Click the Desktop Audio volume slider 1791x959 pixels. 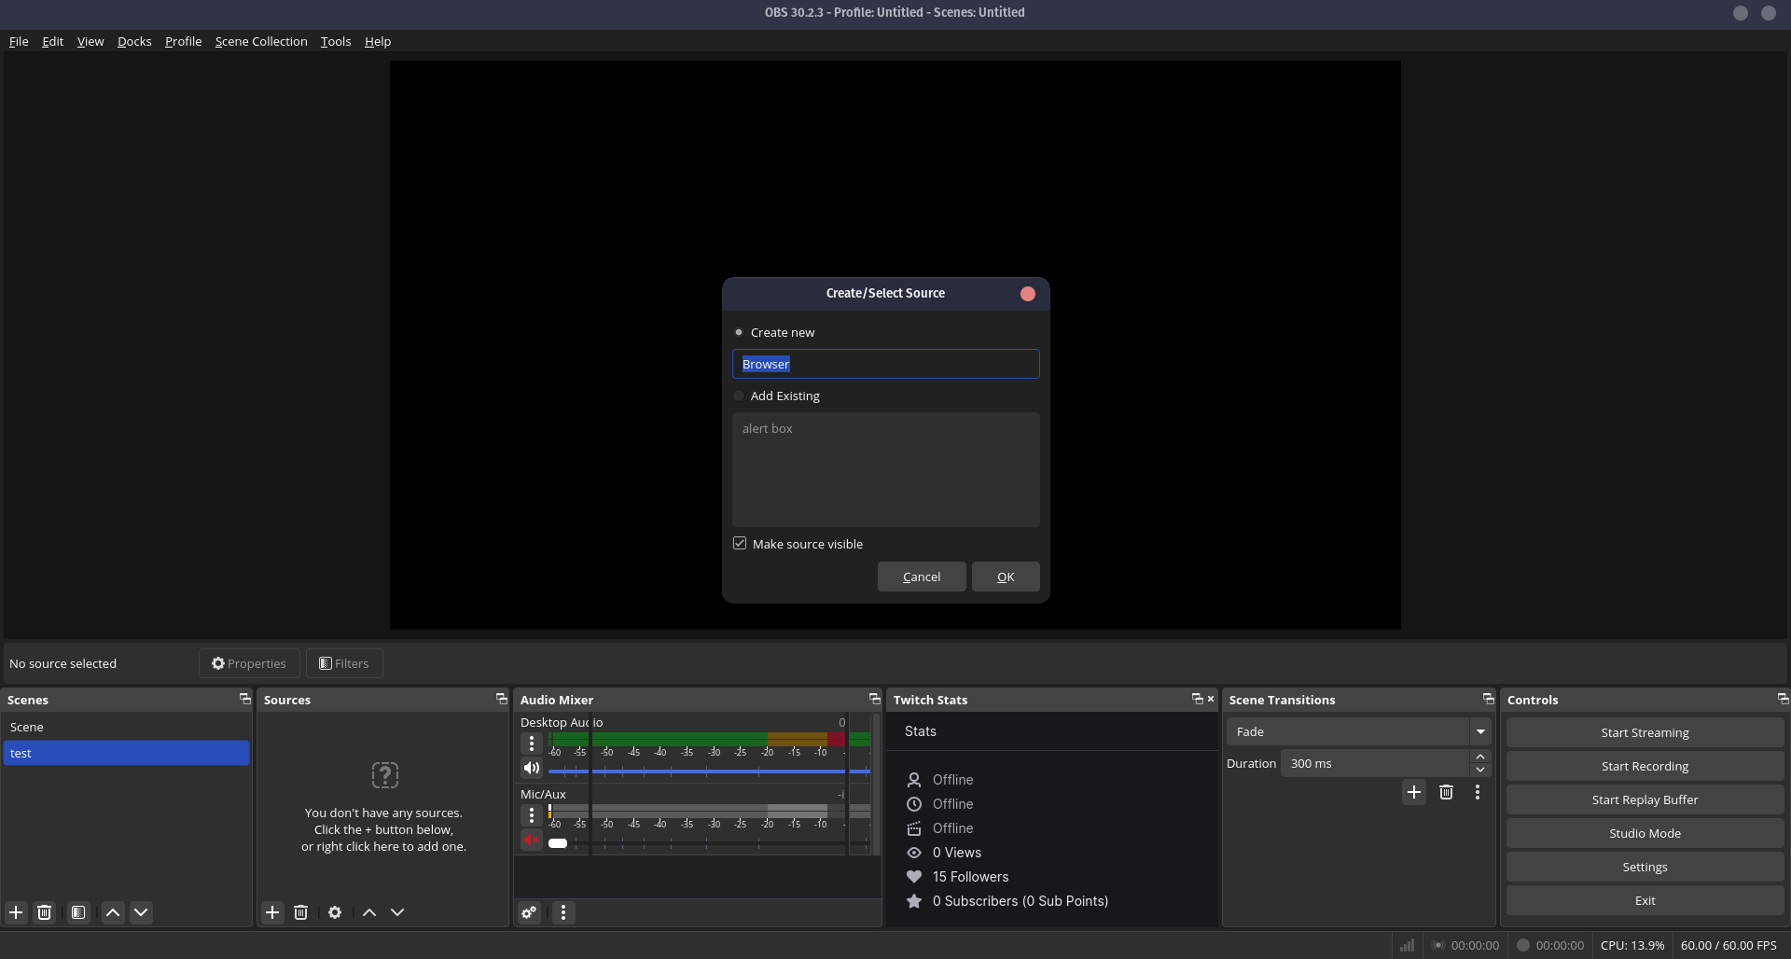pyautogui.click(x=709, y=771)
